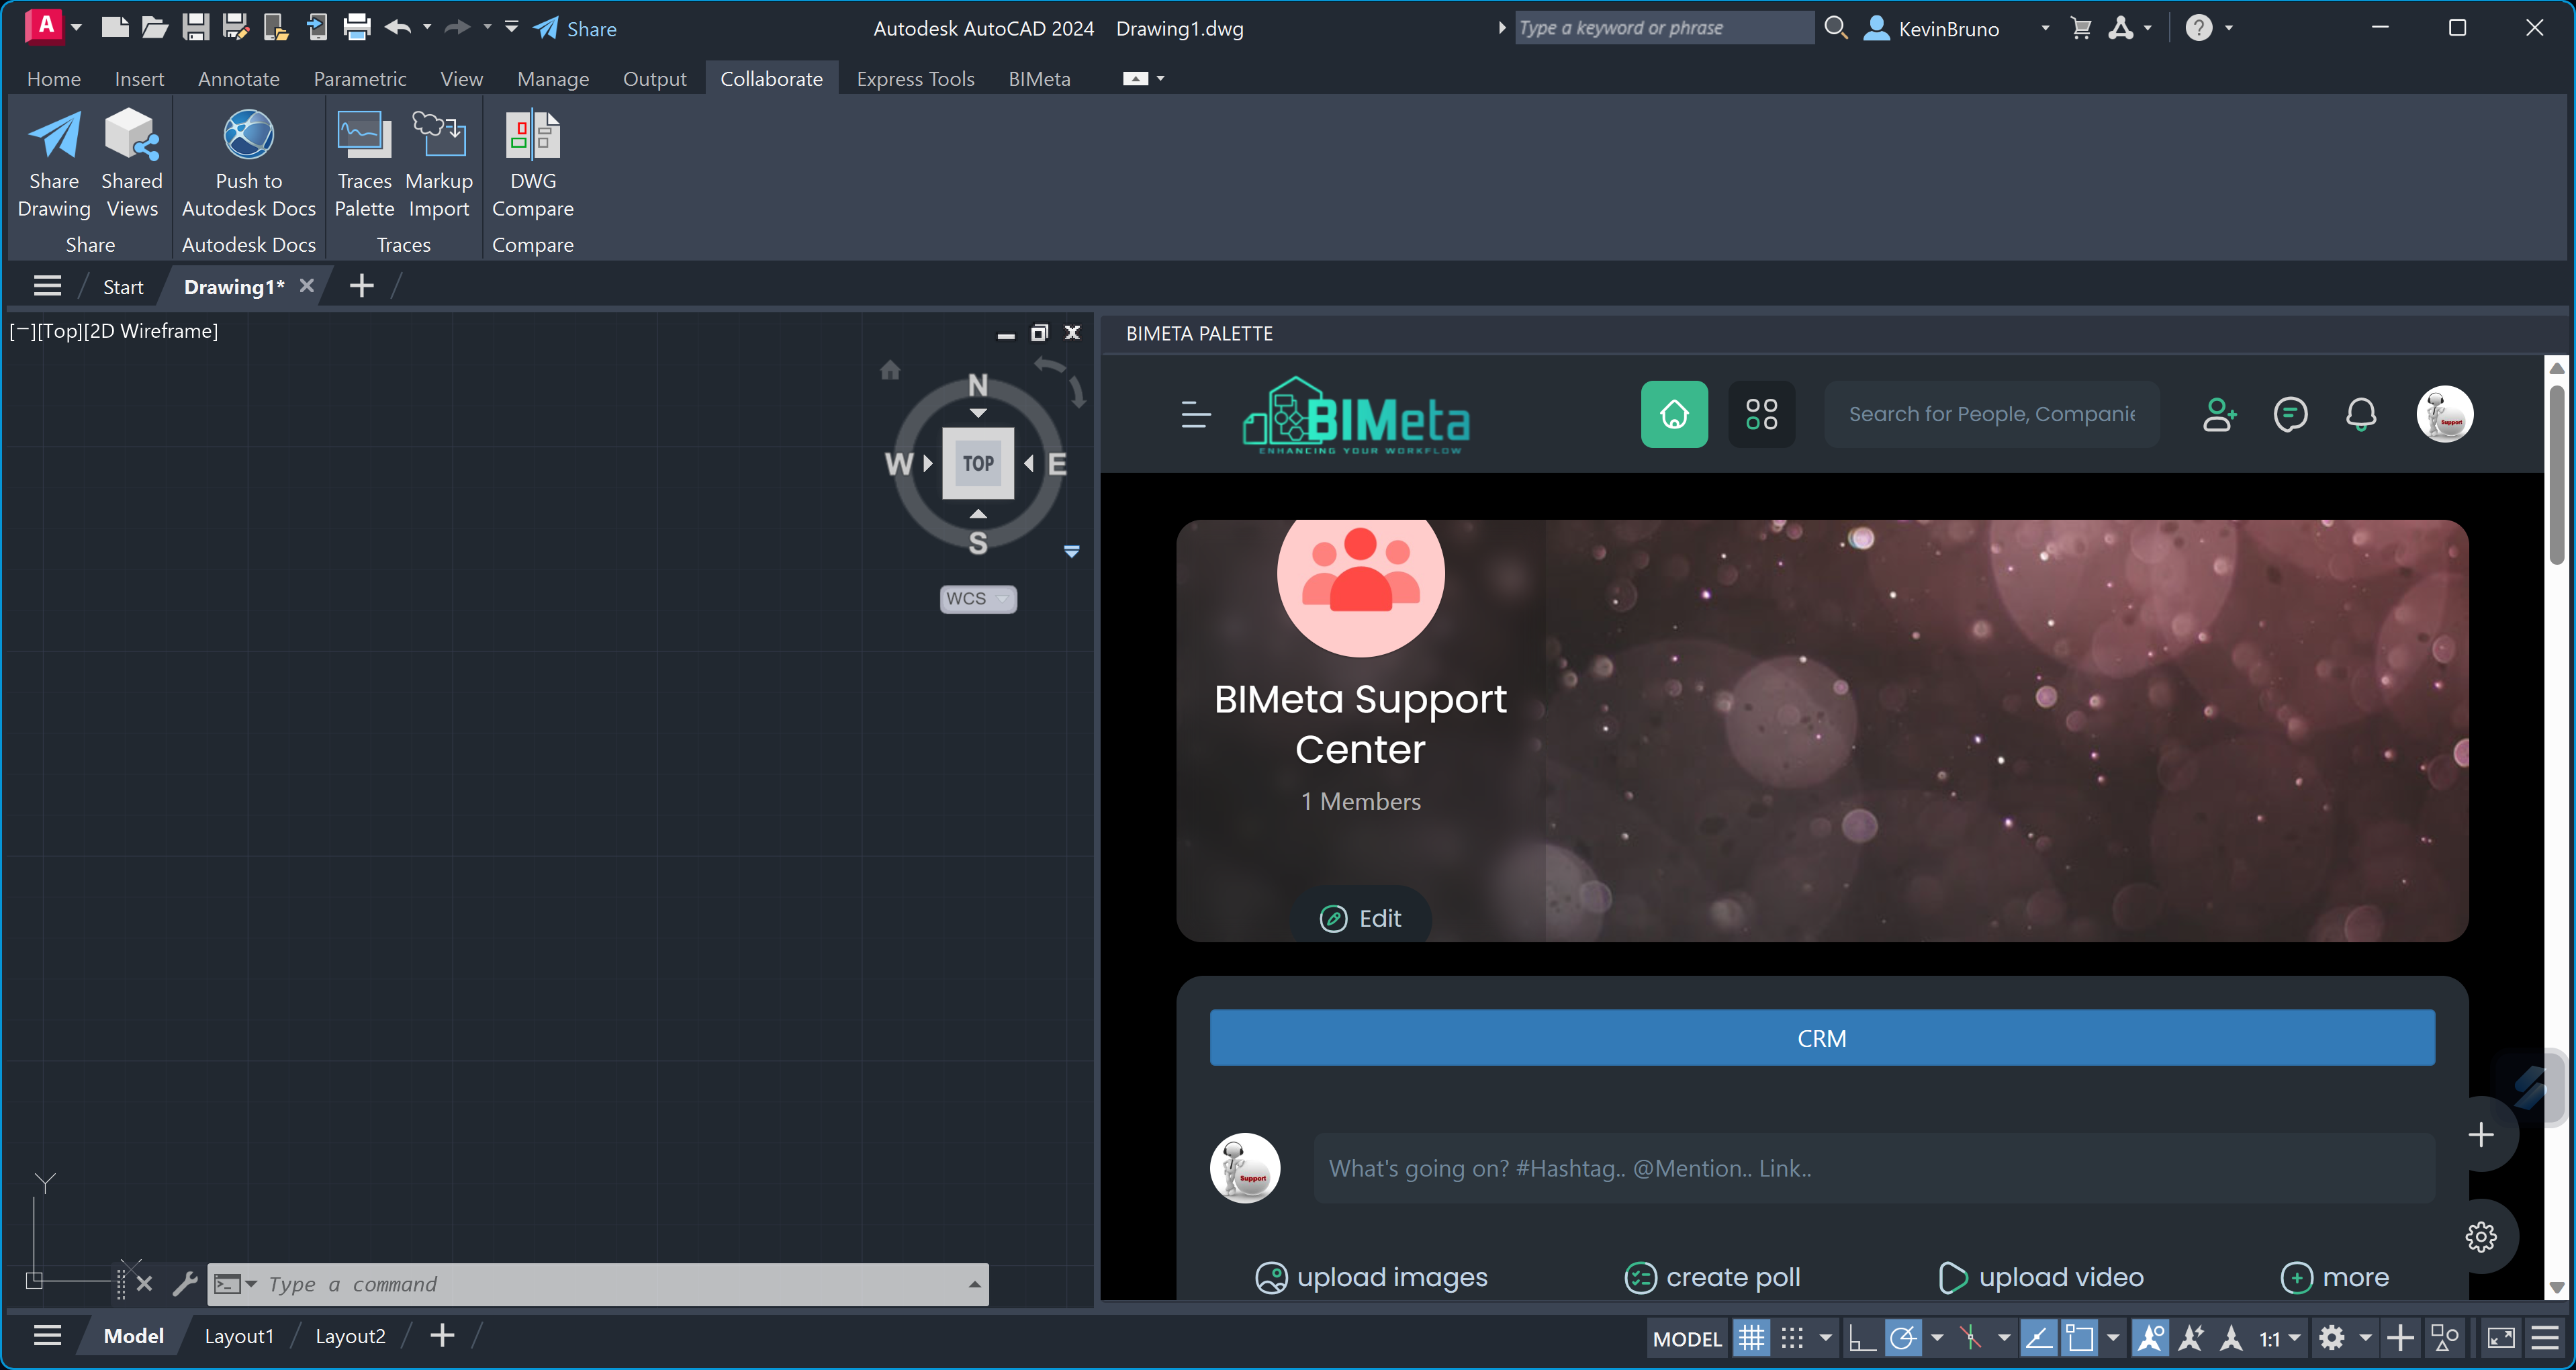Open the BIMeta sidebar hamburger menu

tap(1196, 414)
